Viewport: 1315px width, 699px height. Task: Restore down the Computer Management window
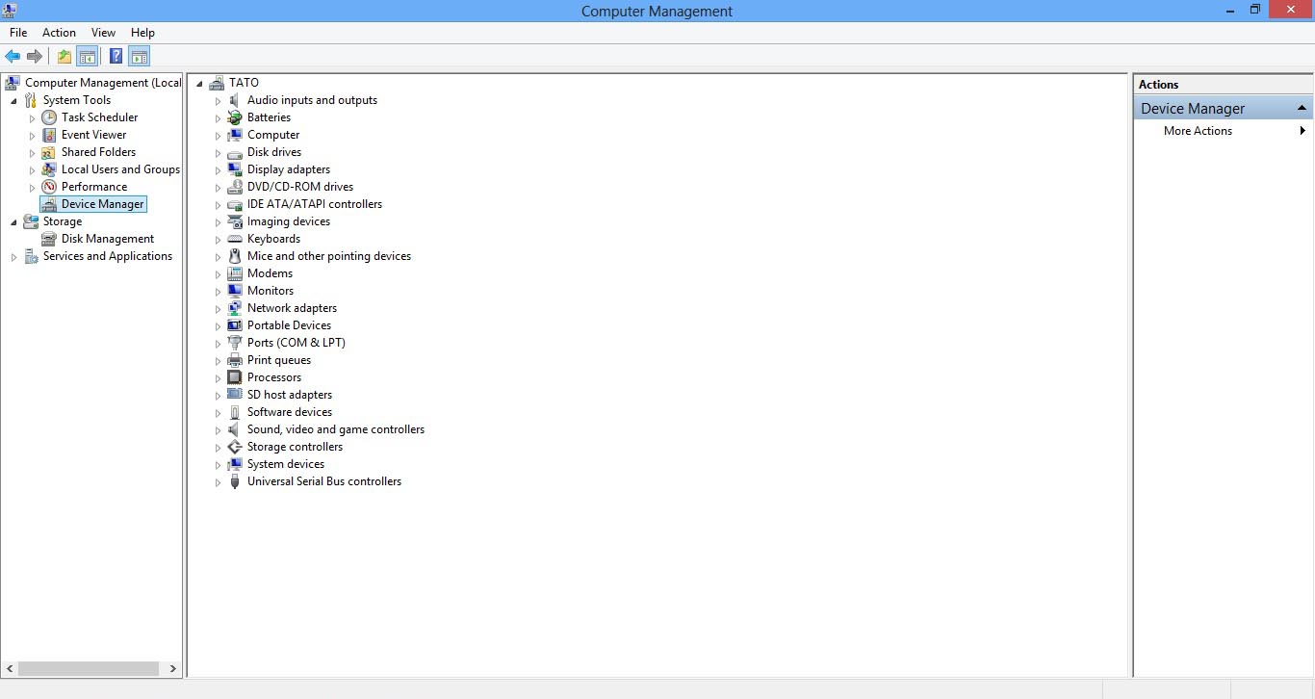coord(1255,10)
